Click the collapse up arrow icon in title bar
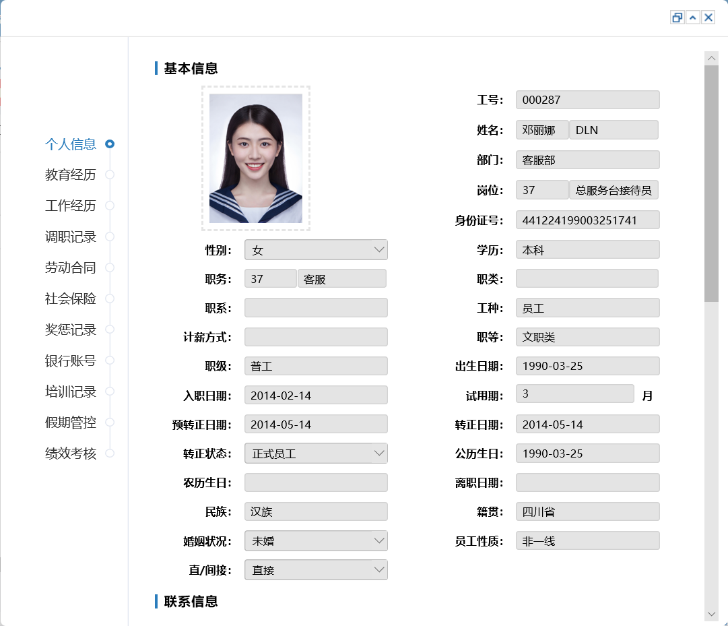 pos(692,18)
